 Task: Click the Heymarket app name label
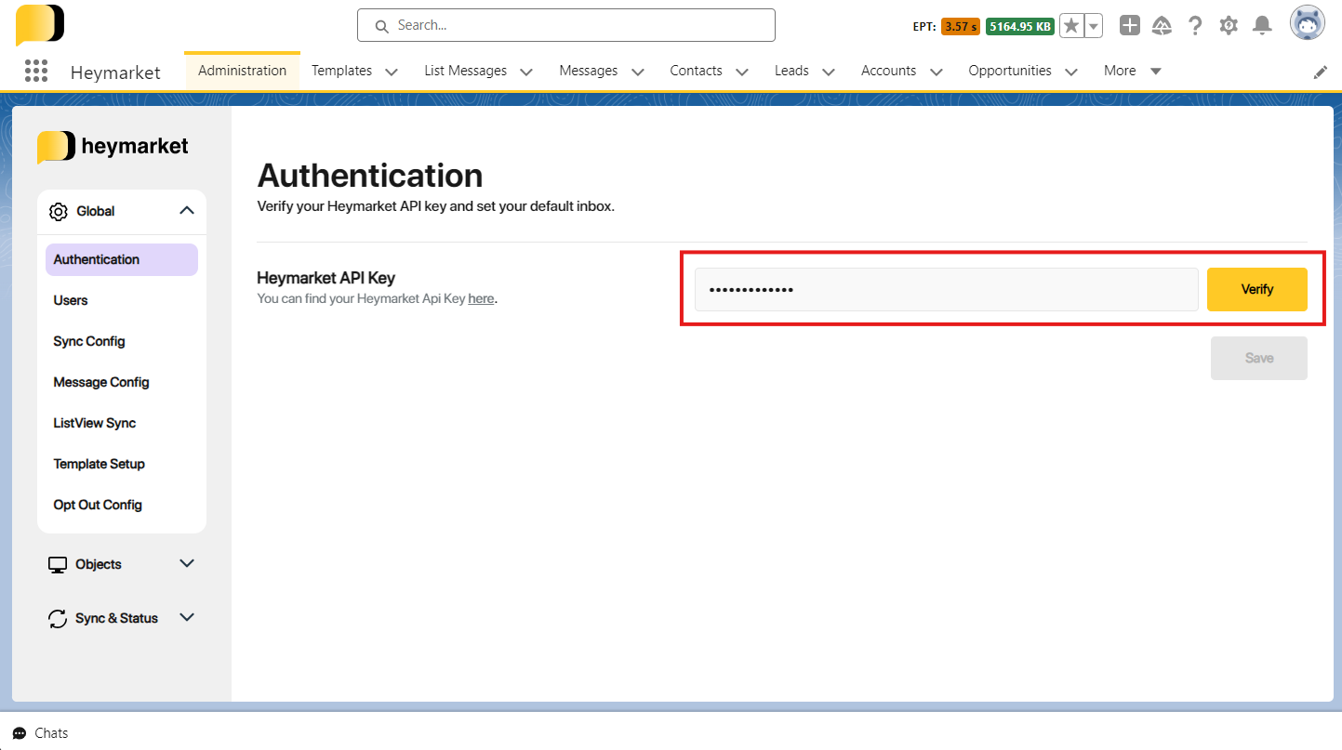coord(115,72)
